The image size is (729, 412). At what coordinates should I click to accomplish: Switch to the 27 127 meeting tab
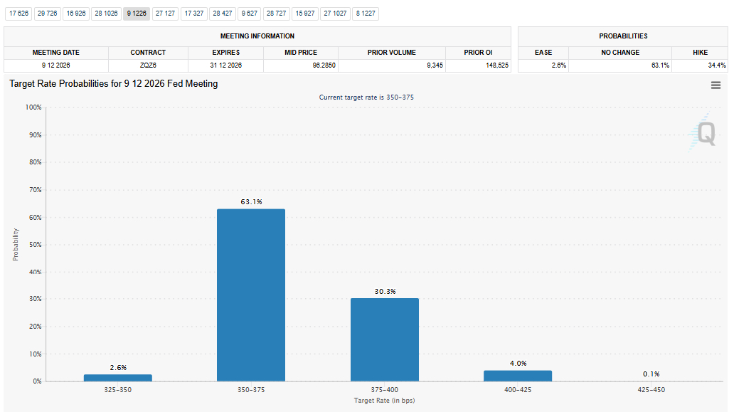tap(165, 14)
